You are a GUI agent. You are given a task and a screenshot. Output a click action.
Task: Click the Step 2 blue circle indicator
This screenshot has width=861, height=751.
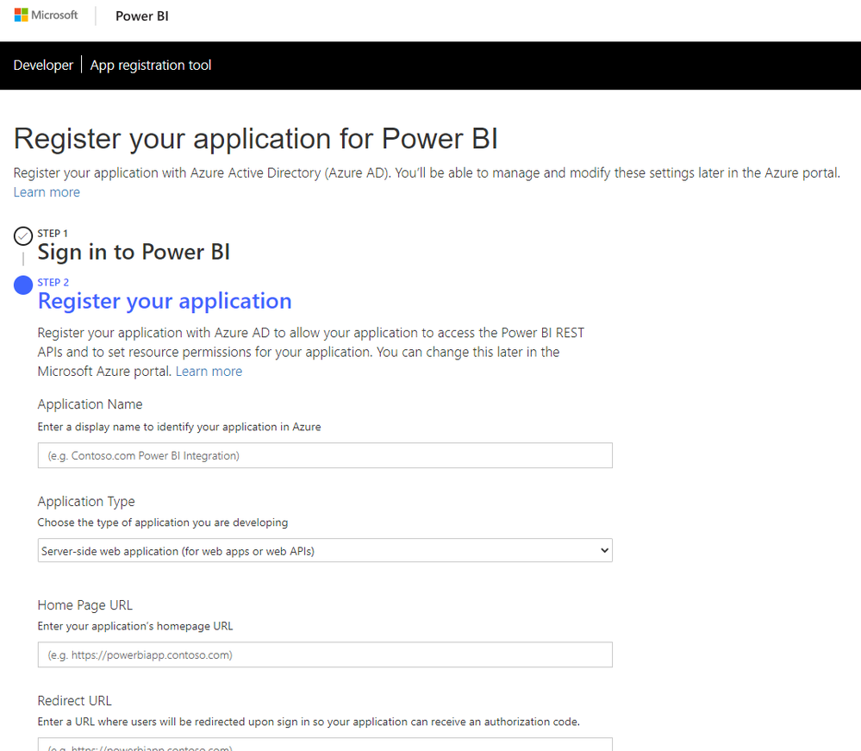(23, 285)
